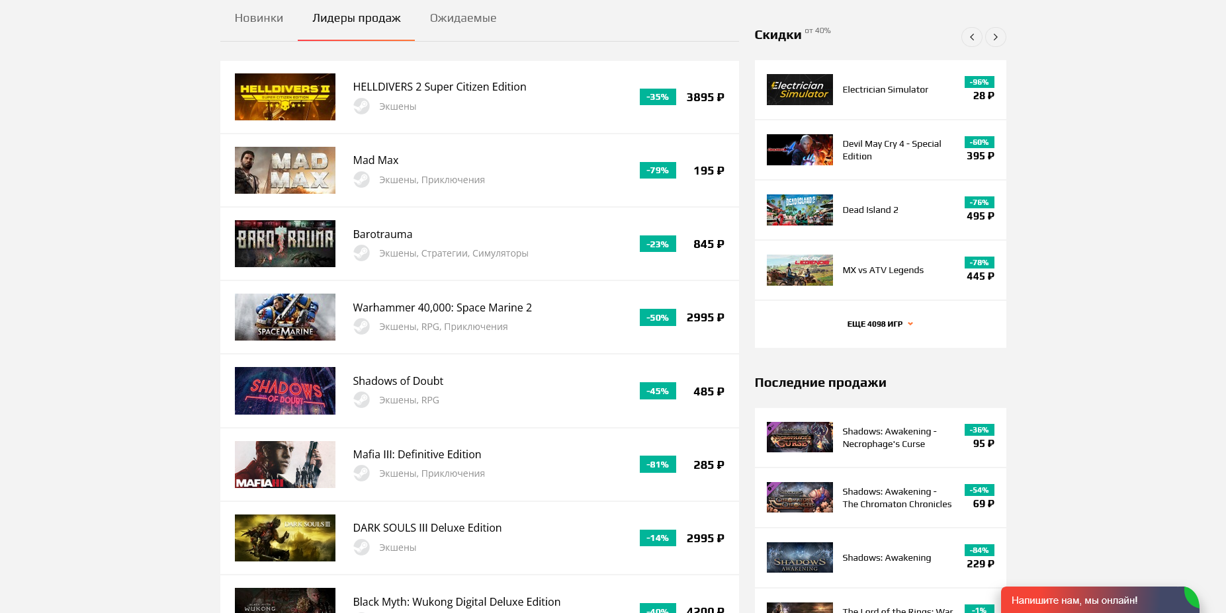Expand ЕЩЕ 4098 ИГР list
Image resolution: width=1226 pixels, height=613 pixels.
(880, 324)
